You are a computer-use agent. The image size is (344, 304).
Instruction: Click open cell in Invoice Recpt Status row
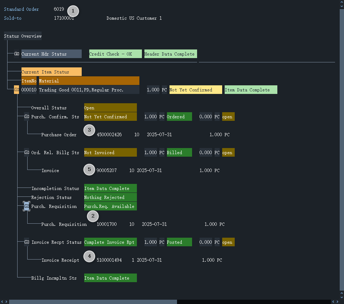(x=228, y=242)
